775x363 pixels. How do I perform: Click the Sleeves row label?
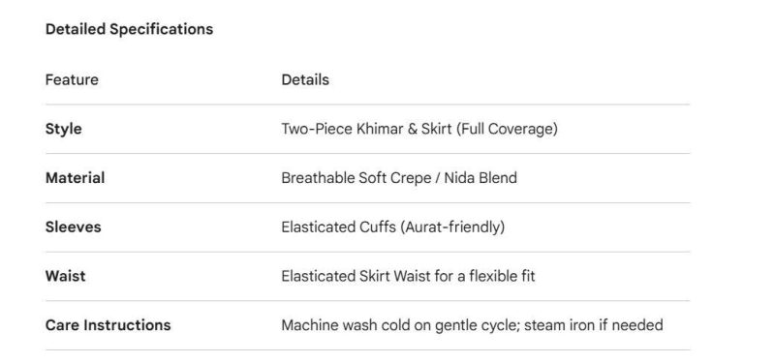coord(74,227)
